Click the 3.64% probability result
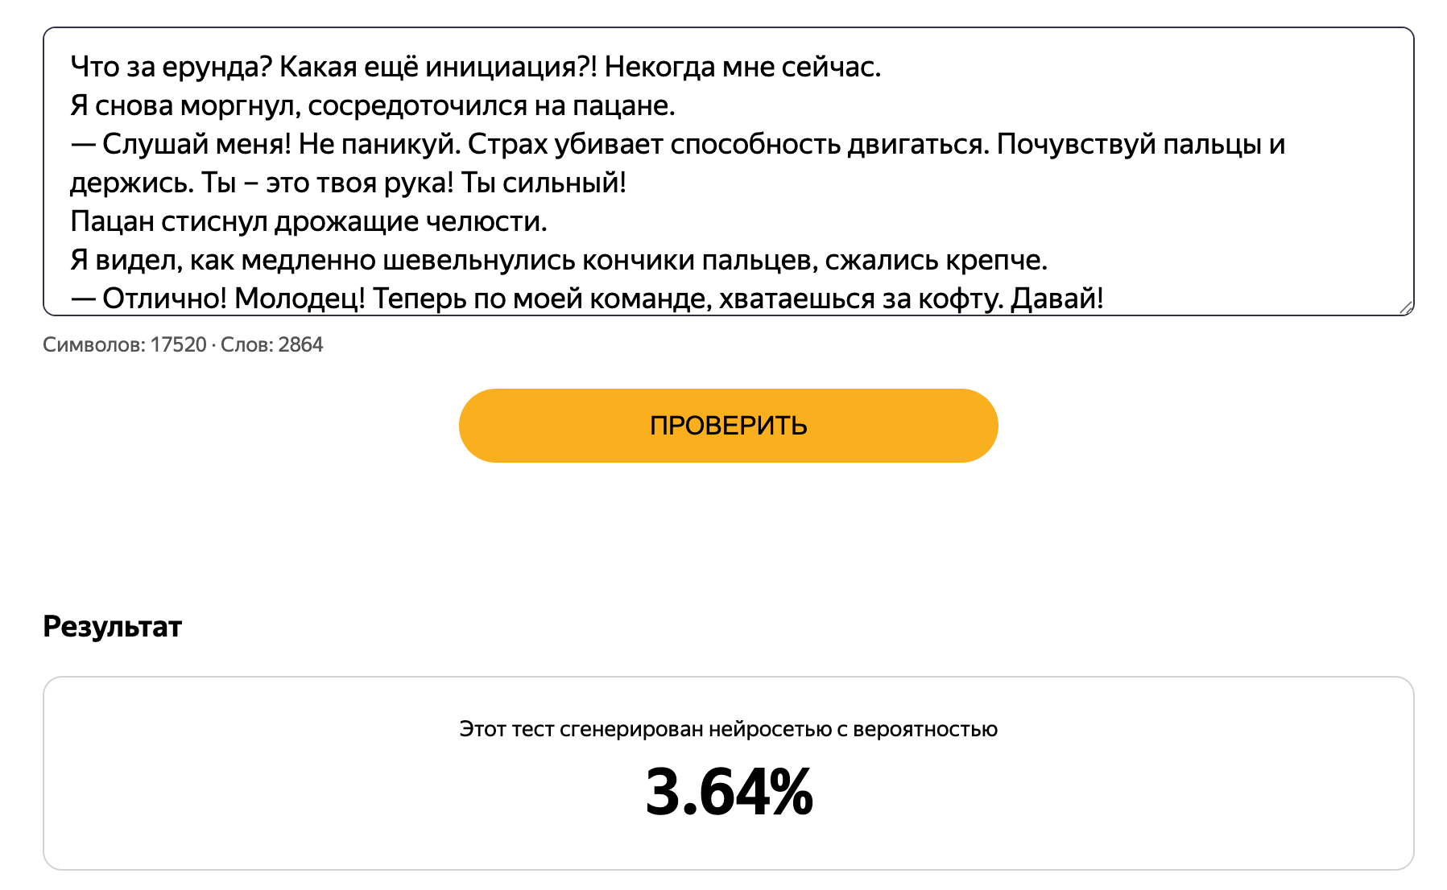The image size is (1447, 890). pyautogui.click(x=729, y=793)
